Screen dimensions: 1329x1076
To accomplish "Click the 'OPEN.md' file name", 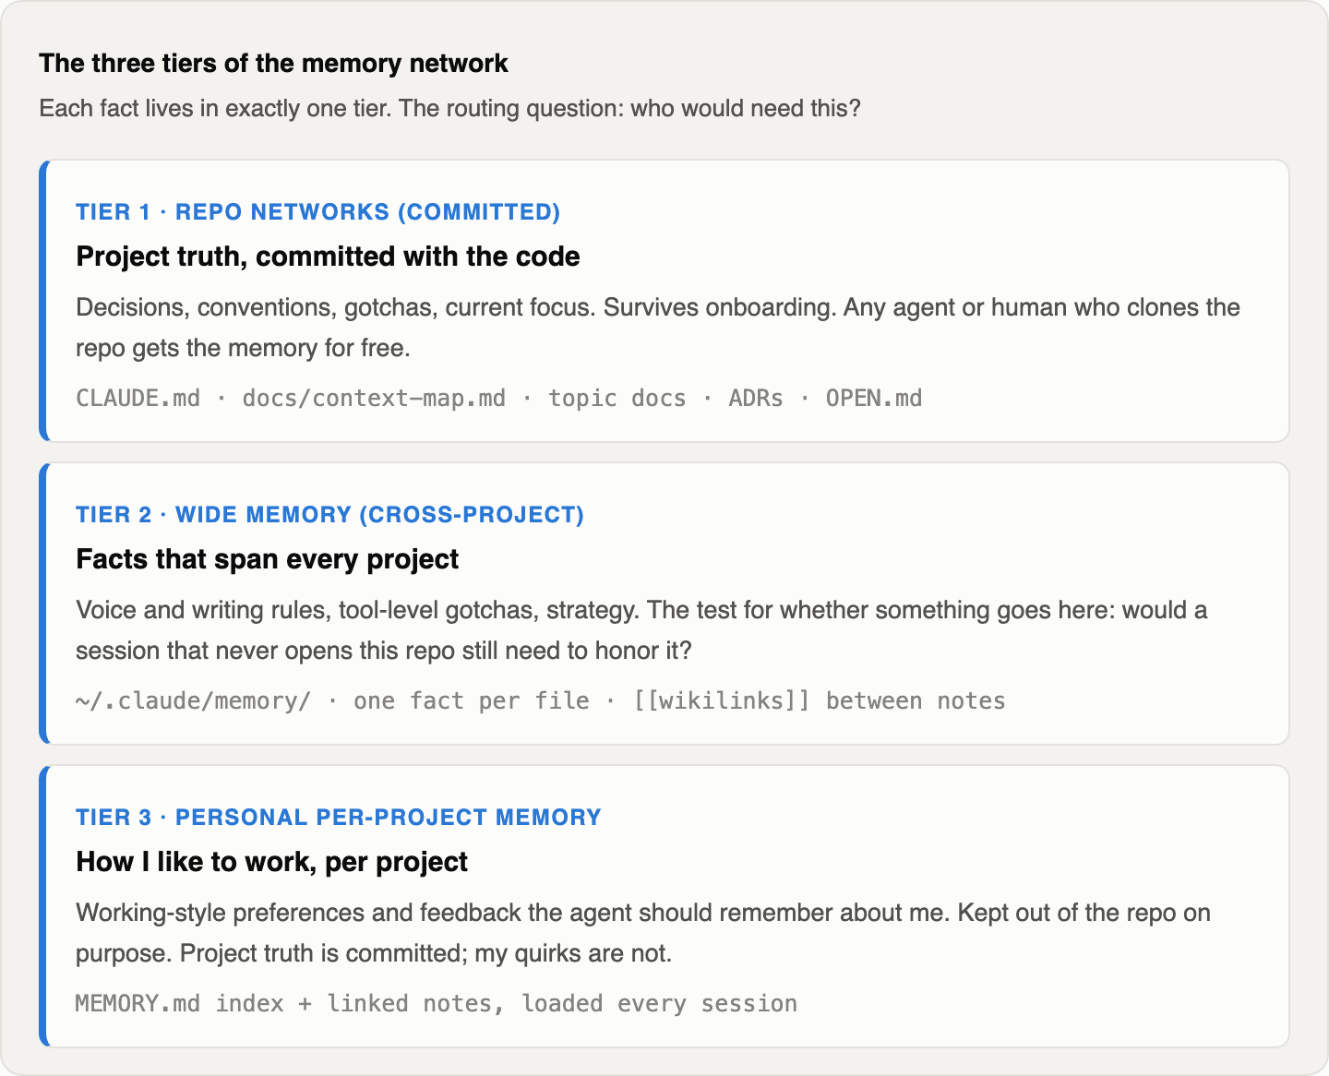I will point(874,398).
